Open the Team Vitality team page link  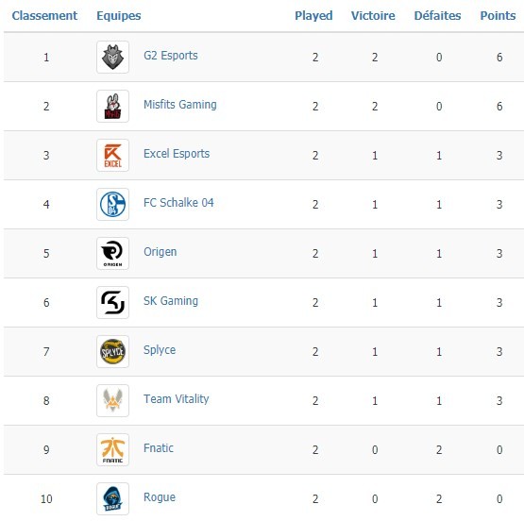point(177,398)
